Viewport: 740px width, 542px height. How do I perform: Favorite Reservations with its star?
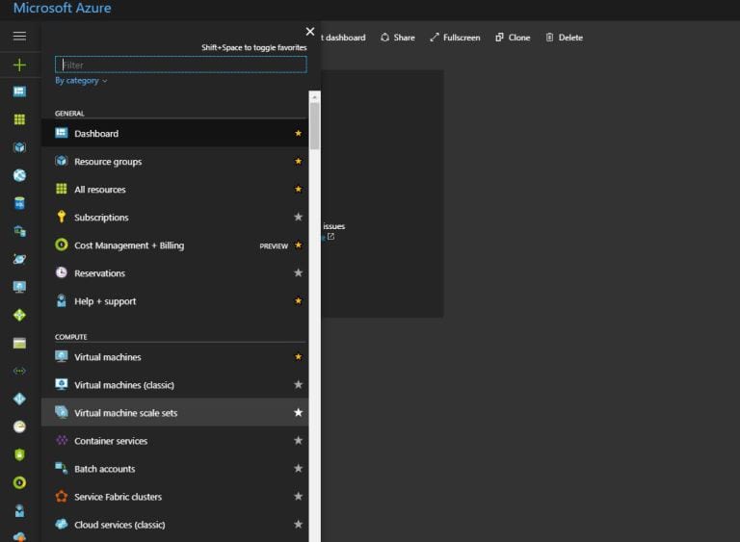[299, 273]
